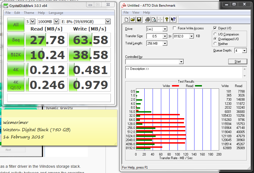This screenshot has height=173, width=254.
Task: Click the Open folder icon in ATTO toolbar
Action: [133, 19]
